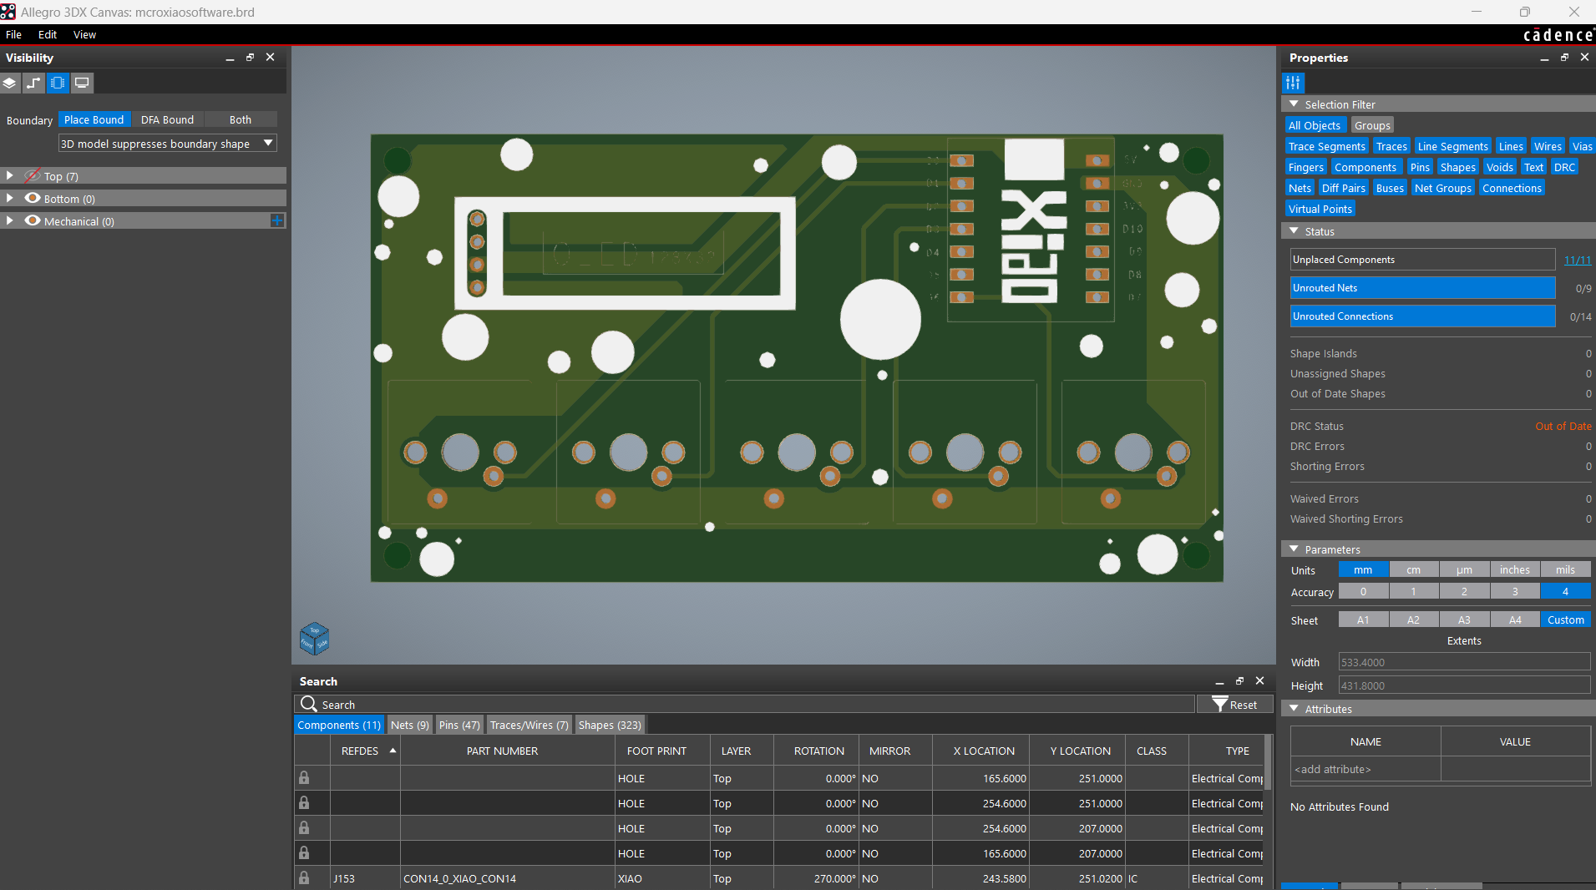Click the blue plus icon on Mechanical row
The image size is (1596, 890).
coord(277,220)
